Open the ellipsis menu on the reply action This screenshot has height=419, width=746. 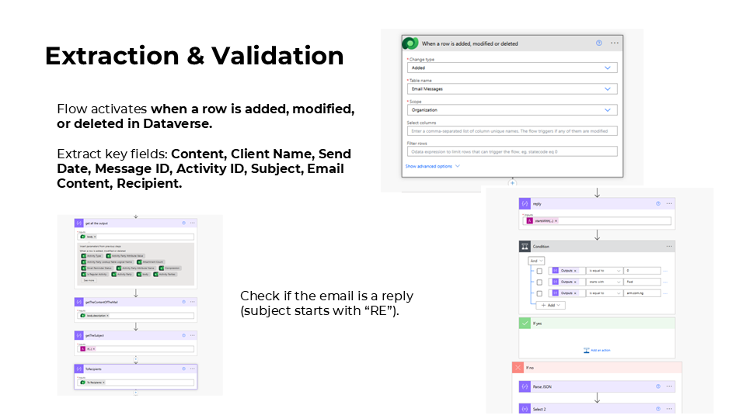(x=669, y=203)
